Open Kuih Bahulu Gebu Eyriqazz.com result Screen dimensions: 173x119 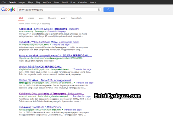[51, 93]
